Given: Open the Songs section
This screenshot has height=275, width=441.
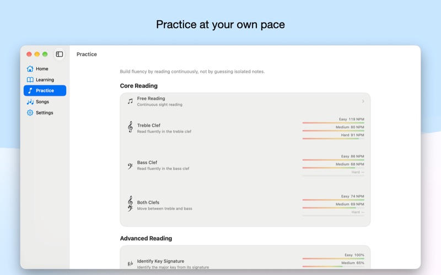Looking at the screenshot, I should point(45,102).
